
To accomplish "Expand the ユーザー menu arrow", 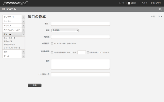I will [x=23, y=21].
